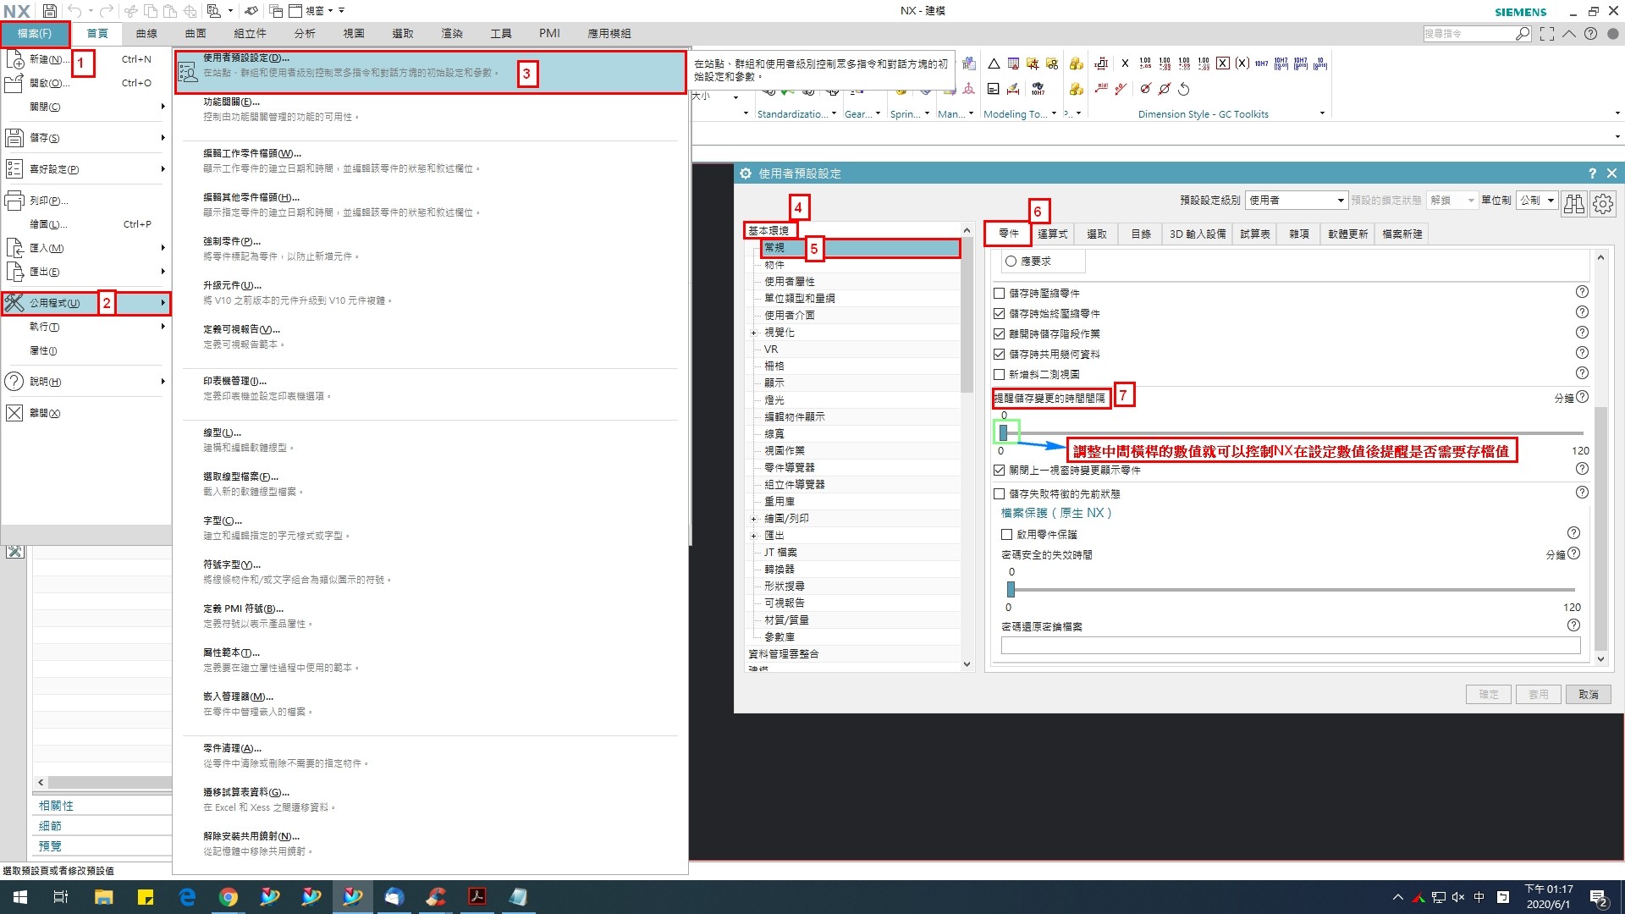The image size is (1625, 914).
Task: Uncheck the 離開時儲存階段作業 checkbox
Action: click(999, 334)
